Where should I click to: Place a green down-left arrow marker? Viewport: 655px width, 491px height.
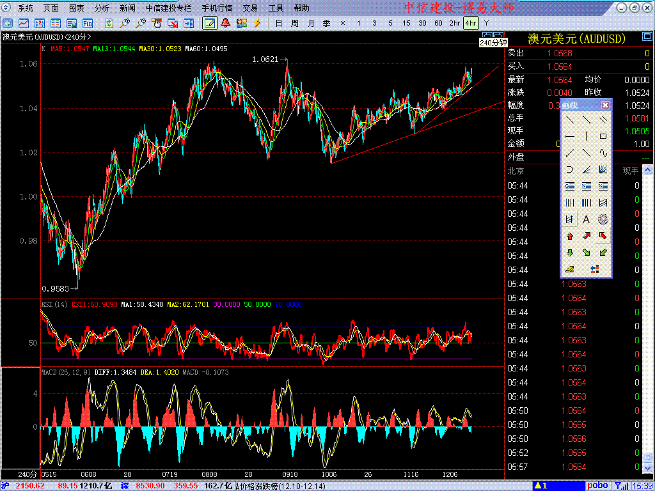pyautogui.click(x=603, y=253)
